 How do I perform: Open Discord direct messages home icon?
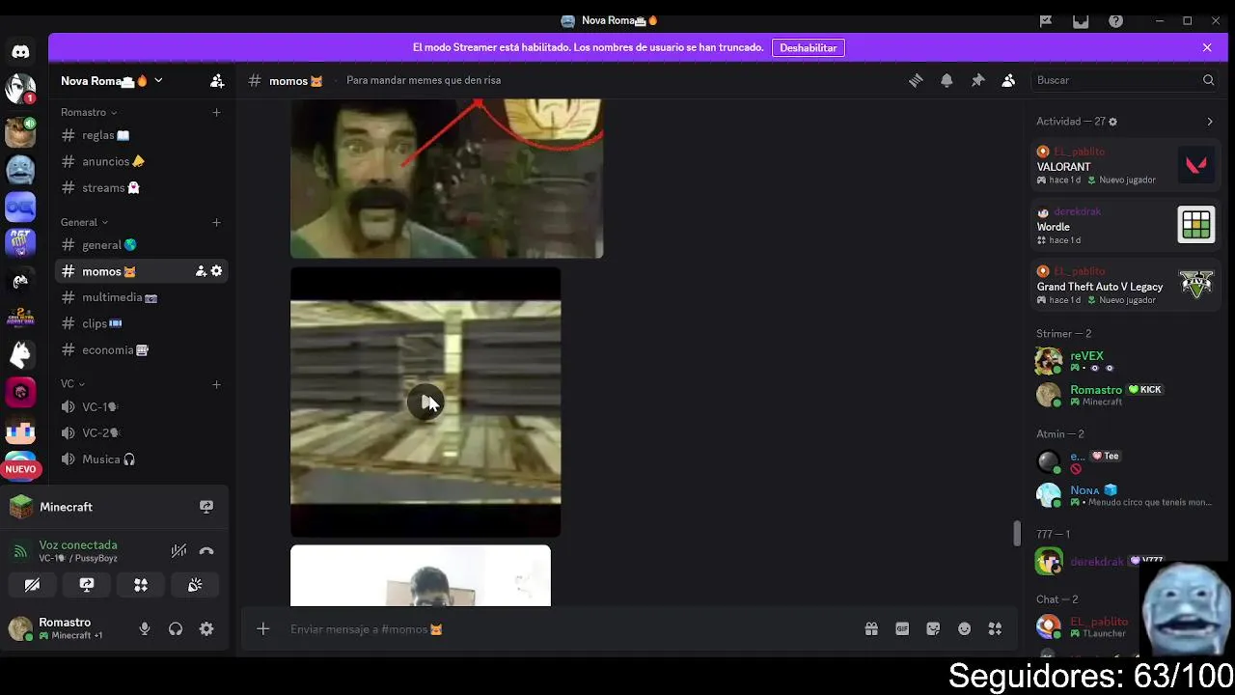point(20,51)
